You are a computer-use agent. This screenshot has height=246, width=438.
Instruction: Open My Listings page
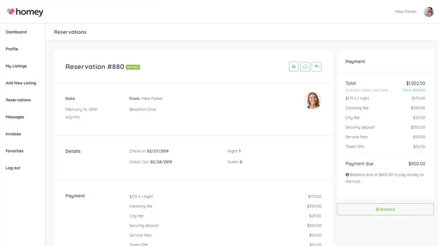click(x=16, y=66)
